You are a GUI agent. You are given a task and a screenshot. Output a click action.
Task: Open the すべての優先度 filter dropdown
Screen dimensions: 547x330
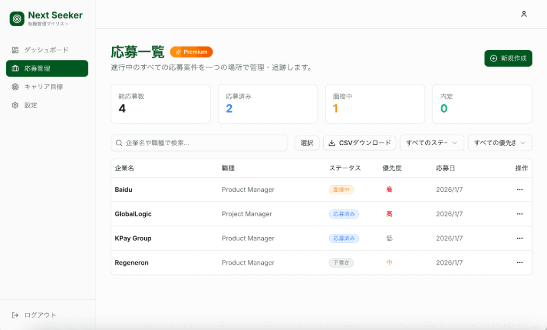(x=499, y=143)
